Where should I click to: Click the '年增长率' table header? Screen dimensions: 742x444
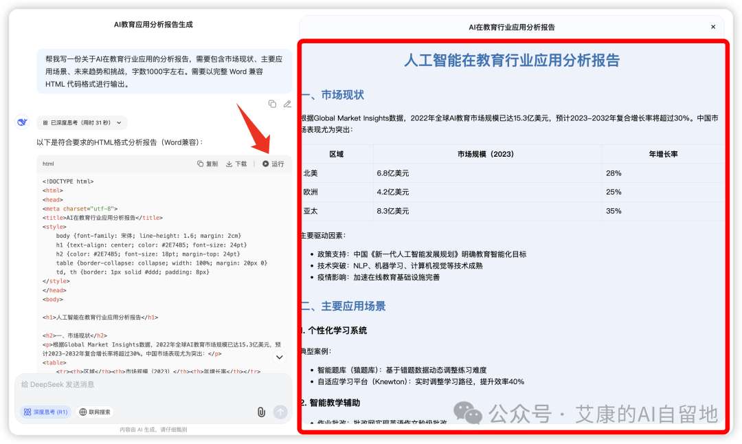click(x=663, y=155)
